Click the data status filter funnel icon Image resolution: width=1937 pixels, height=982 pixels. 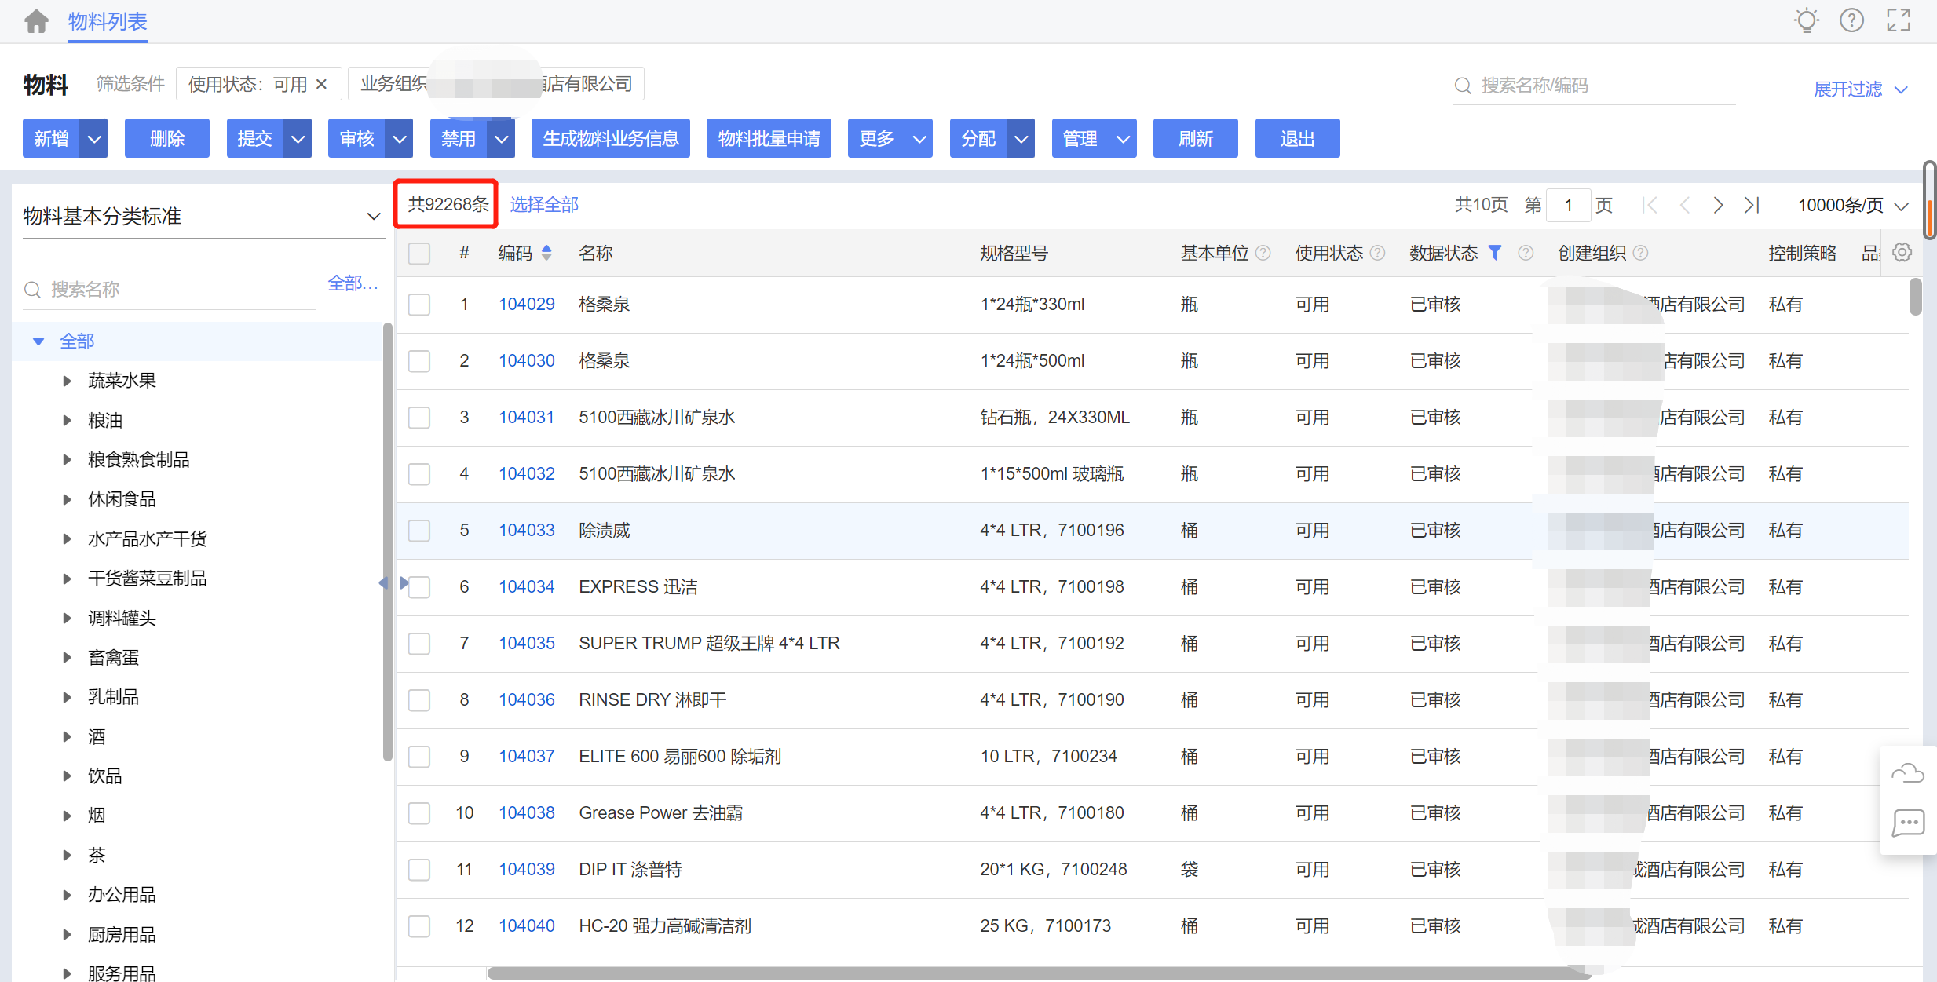pyautogui.click(x=1495, y=253)
